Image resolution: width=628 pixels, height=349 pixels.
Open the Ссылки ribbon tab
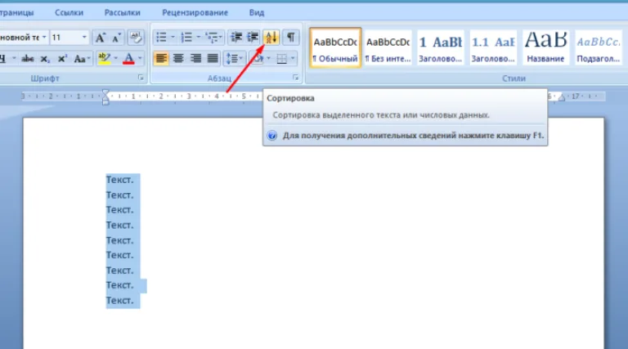point(69,13)
